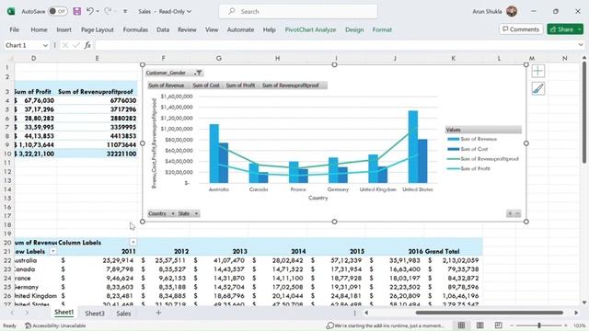Switch to the Data tab
This screenshot has width=589, height=331.
163,29
